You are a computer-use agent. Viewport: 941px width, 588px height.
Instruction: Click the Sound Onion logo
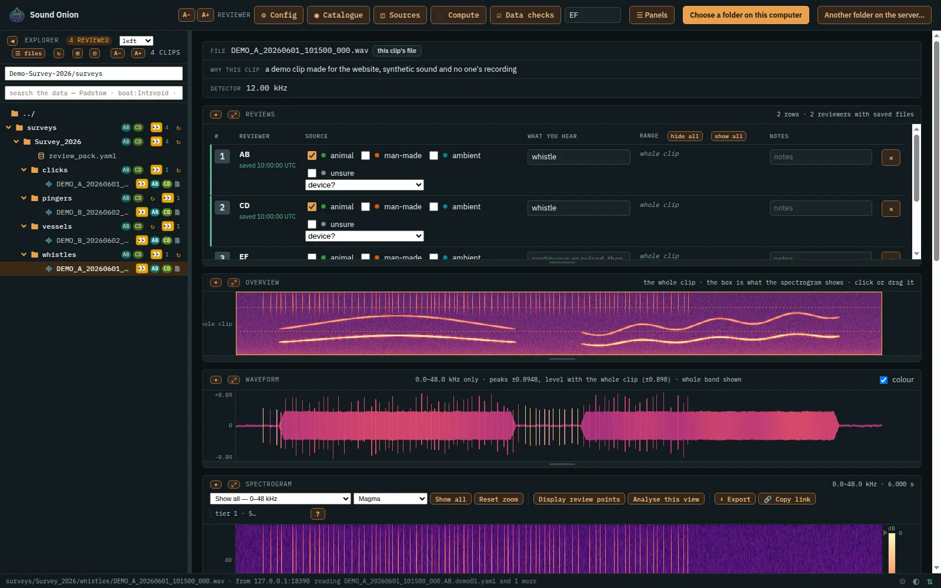pos(18,15)
